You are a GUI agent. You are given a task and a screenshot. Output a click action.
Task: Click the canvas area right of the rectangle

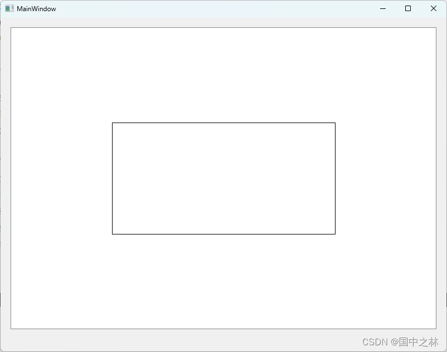coord(385,178)
